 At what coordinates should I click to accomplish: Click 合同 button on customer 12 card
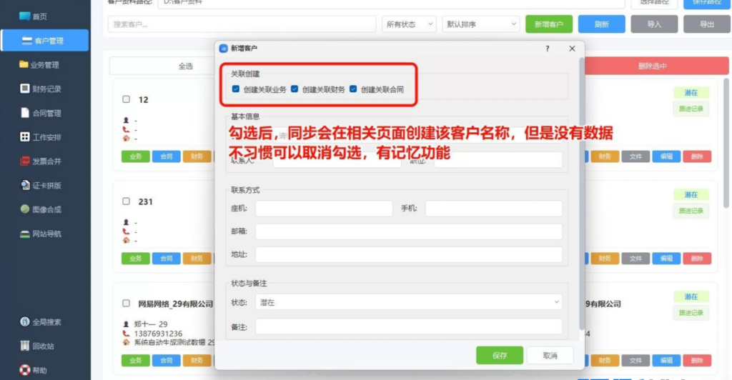pyautogui.click(x=166, y=156)
